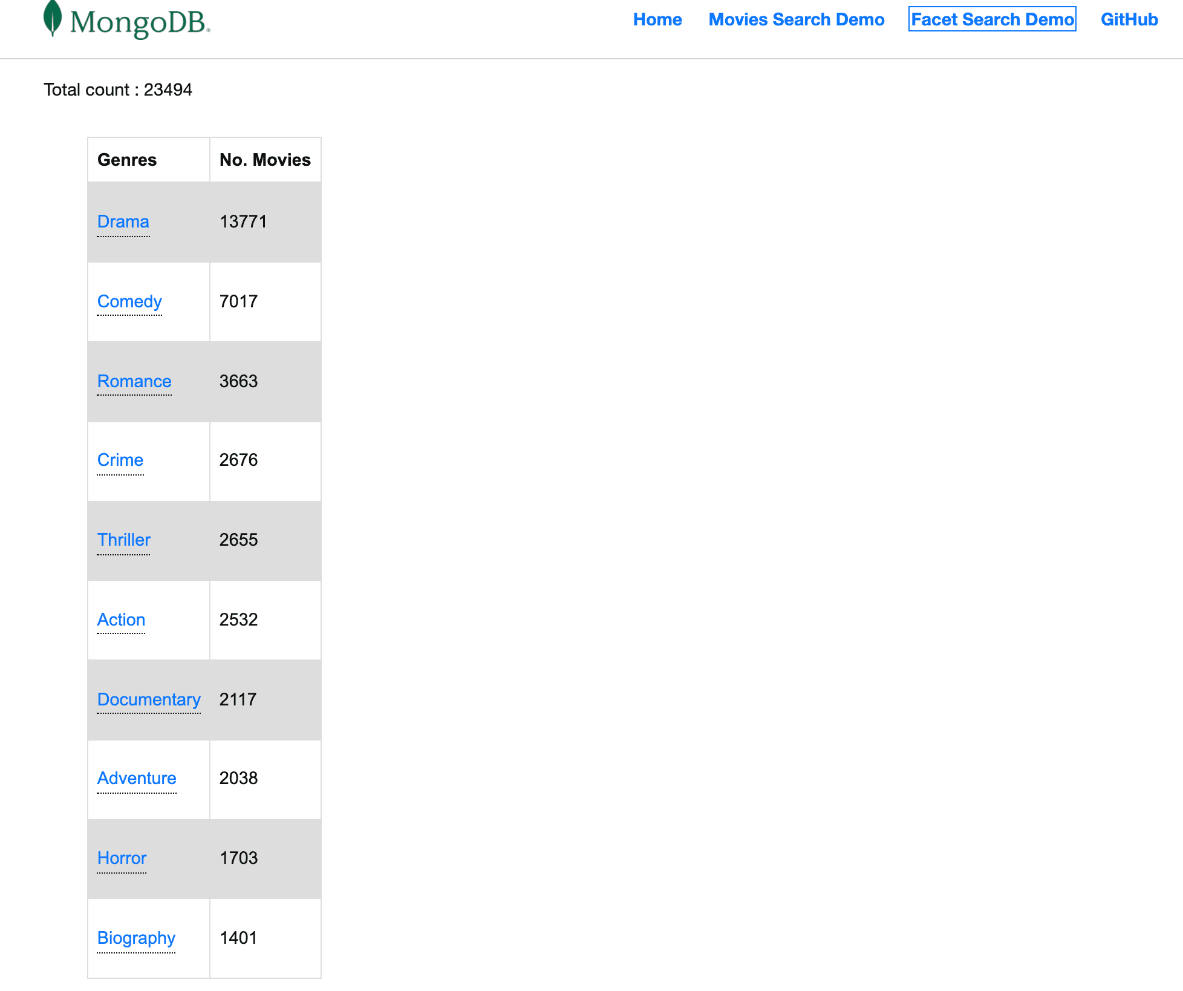Image resolution: width=1183 pixels, height=991 pixels.
Task: Click the Drama genre link
Action: tap(122, 221)
